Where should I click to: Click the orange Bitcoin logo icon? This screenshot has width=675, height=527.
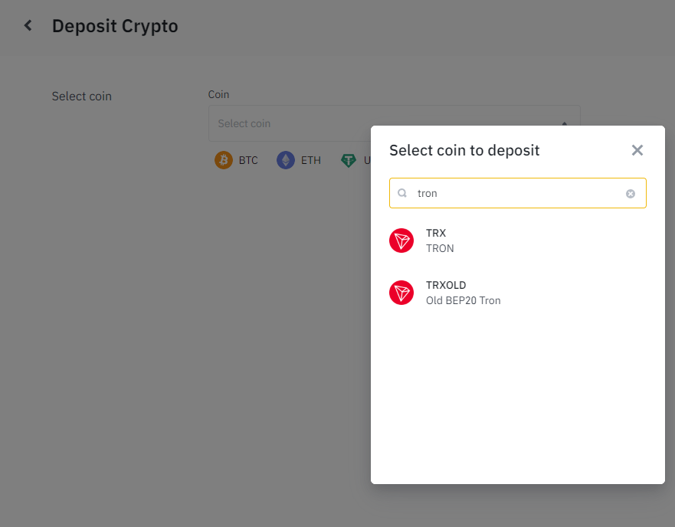pos(224,160)
